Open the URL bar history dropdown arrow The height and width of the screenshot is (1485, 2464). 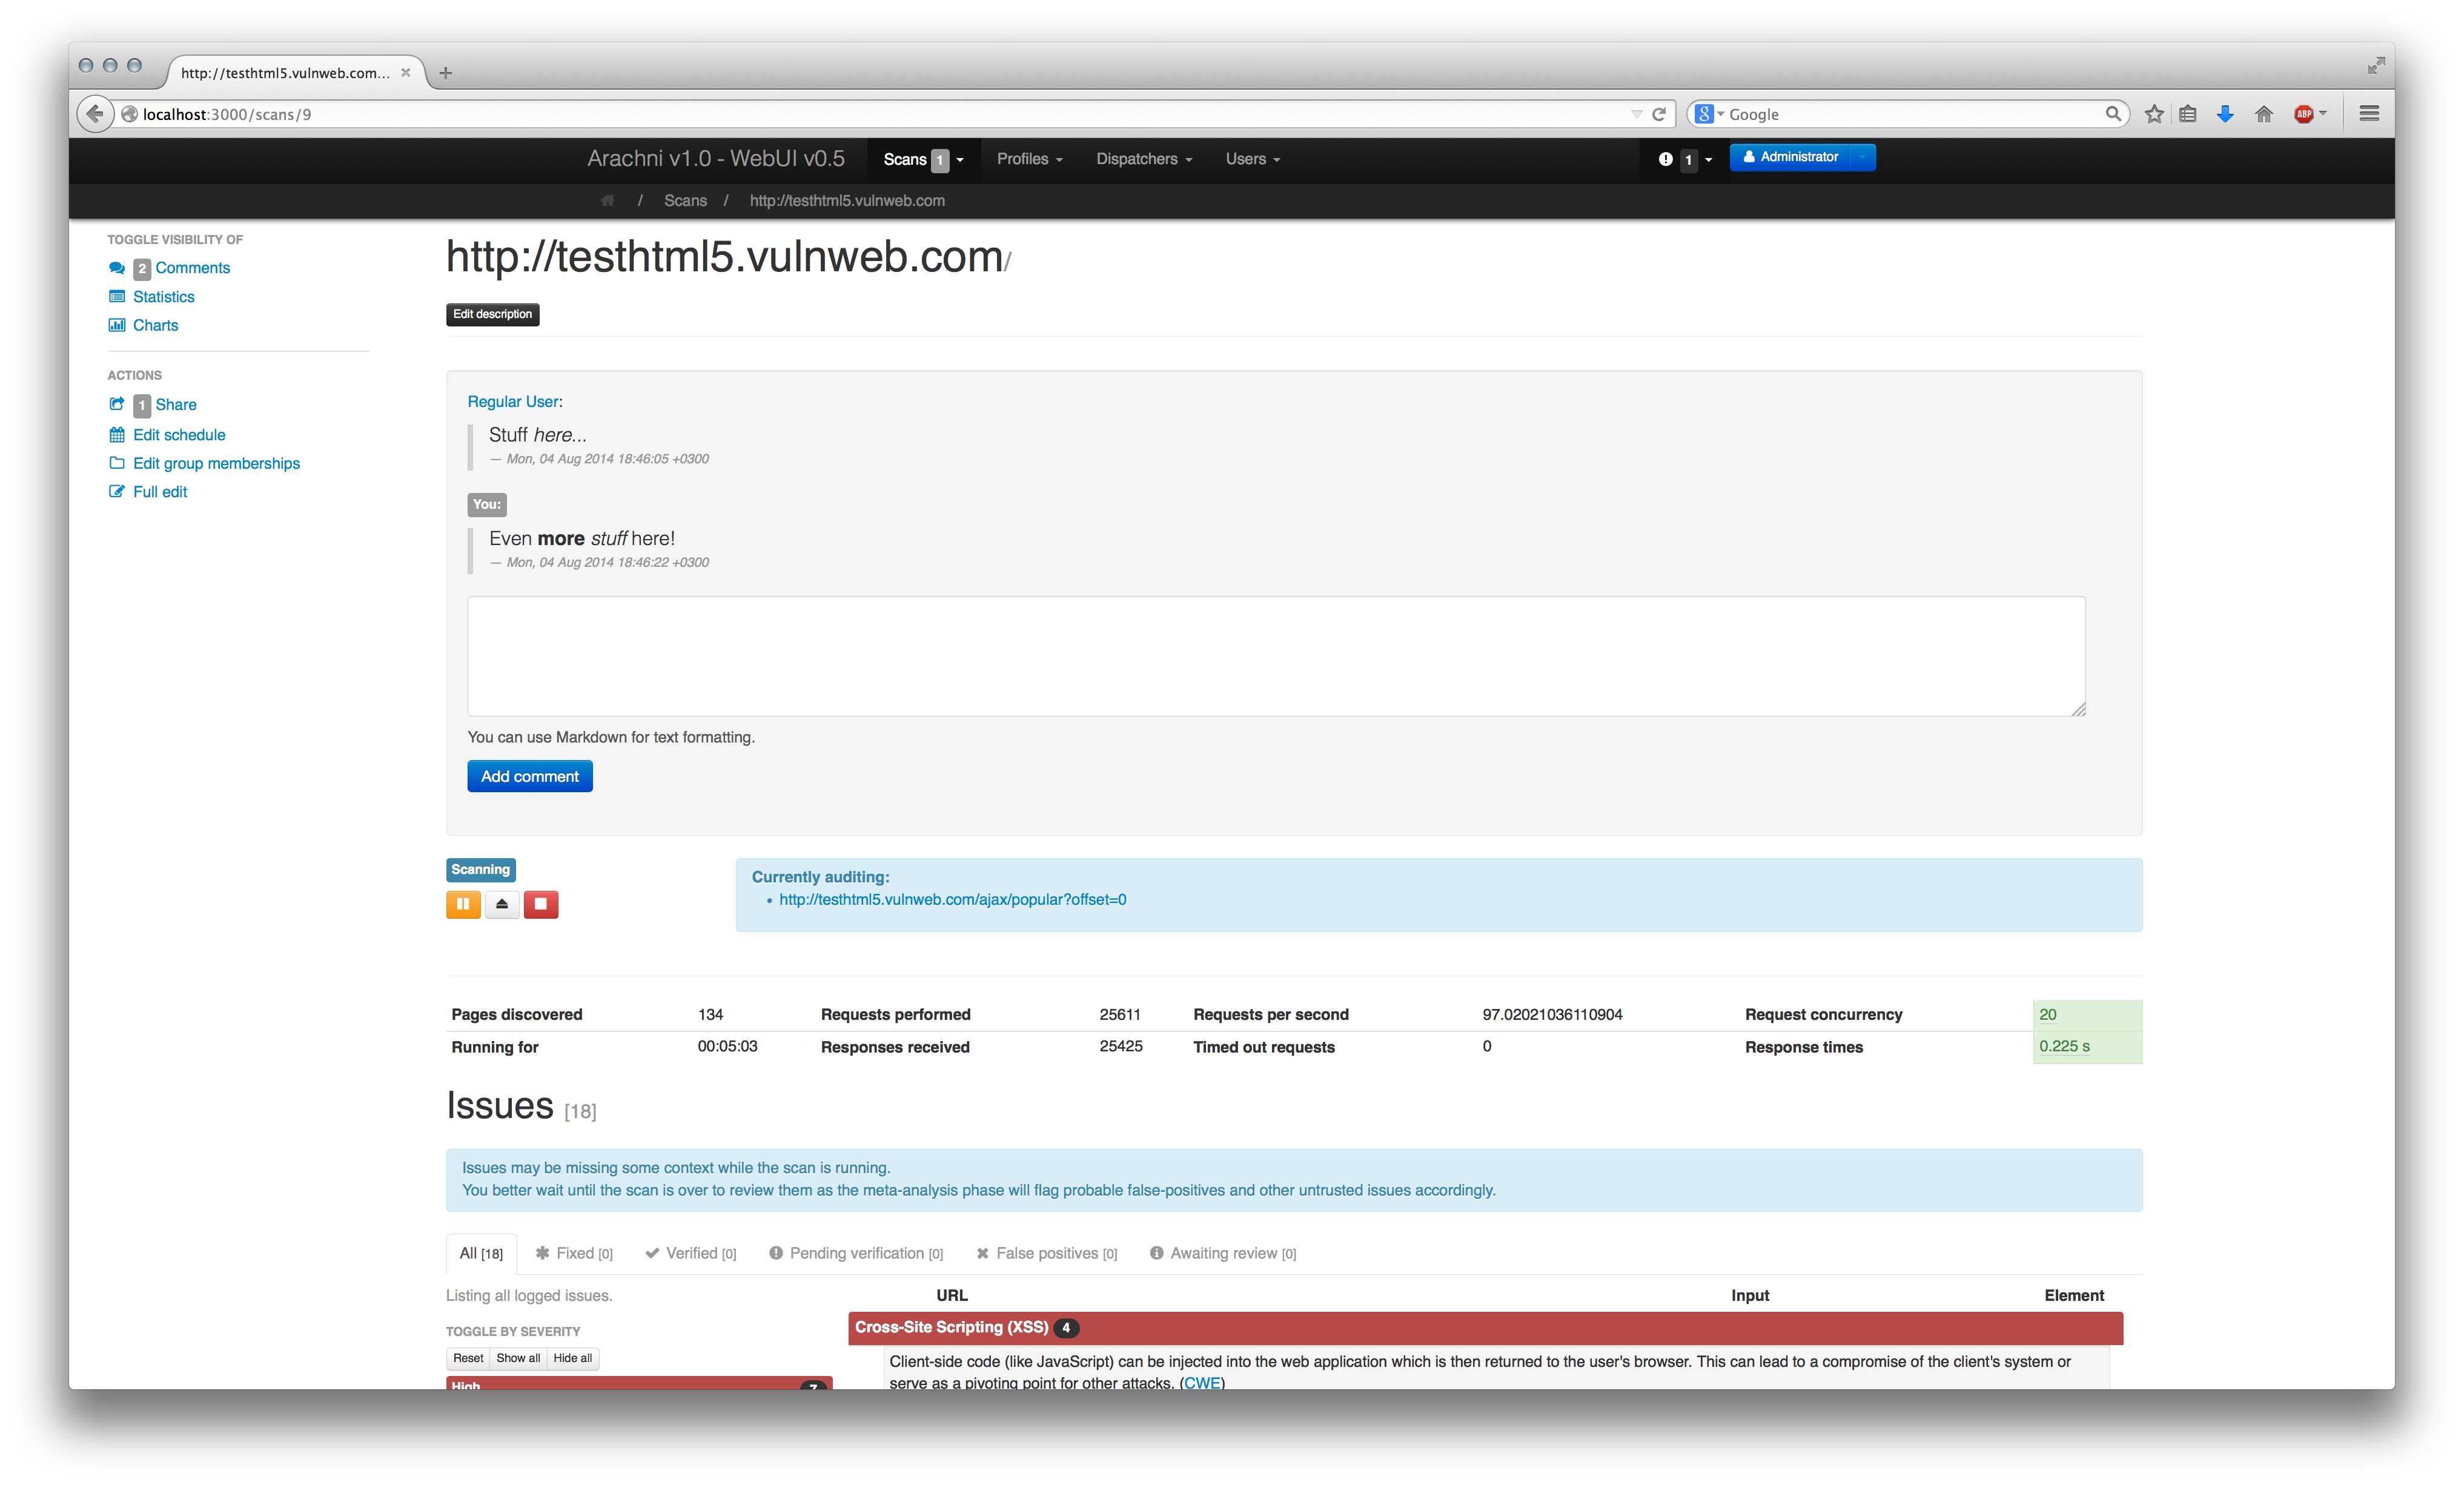pos(1637,114)
